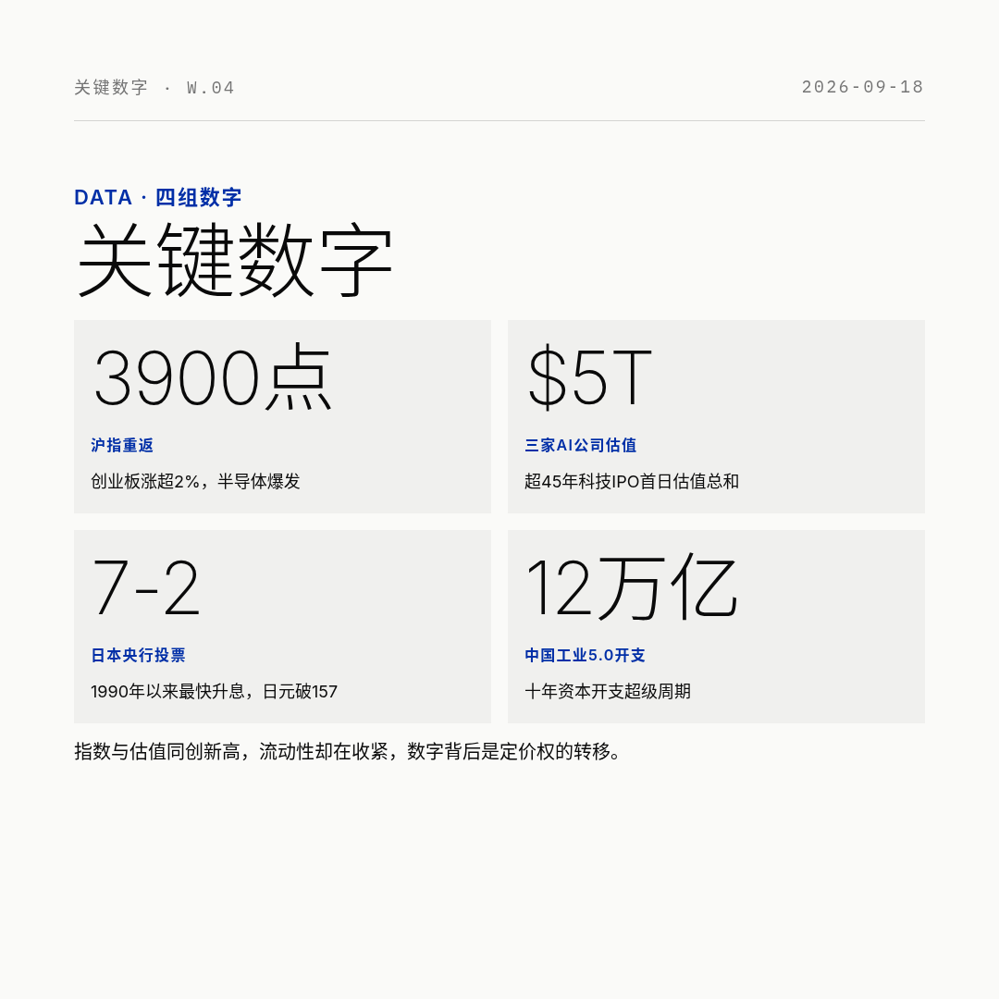Click the 中国工业5.0开支 label

(585, 655)
